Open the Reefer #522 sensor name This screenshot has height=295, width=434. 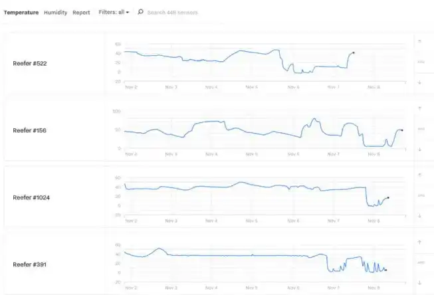coord(30,63)
